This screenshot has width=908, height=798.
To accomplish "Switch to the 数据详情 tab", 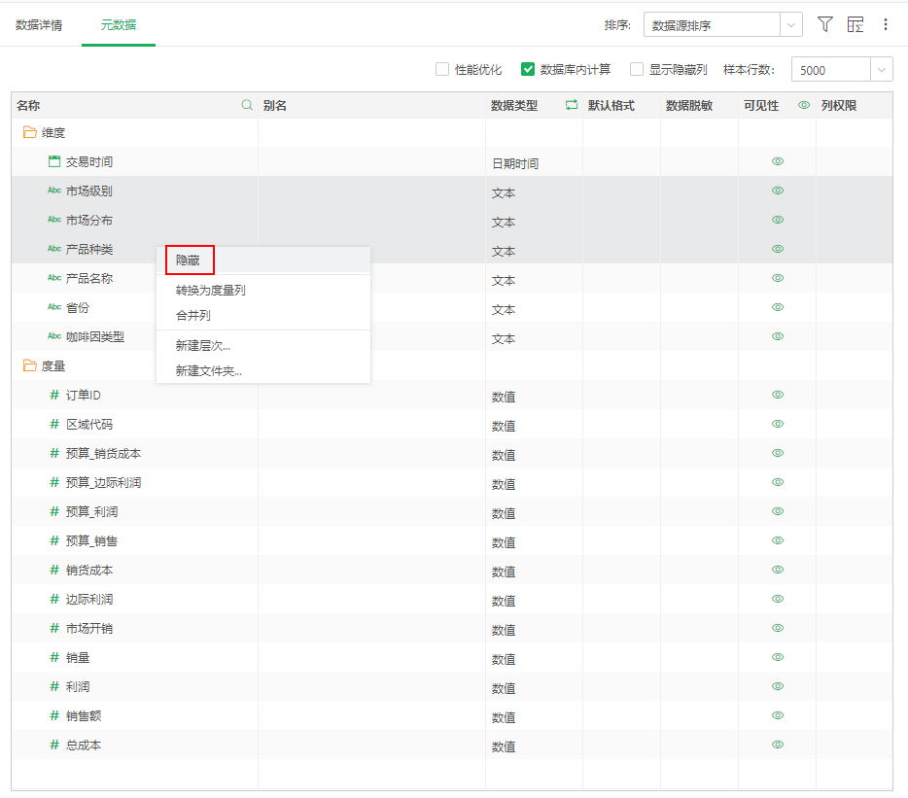I will (x=39, y=25).
